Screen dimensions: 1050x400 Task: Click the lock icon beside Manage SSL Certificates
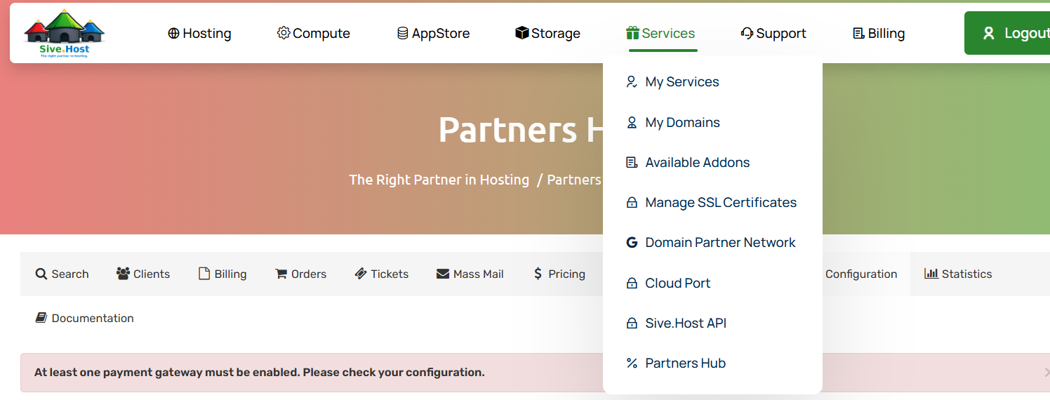click(x=632, y=203)
